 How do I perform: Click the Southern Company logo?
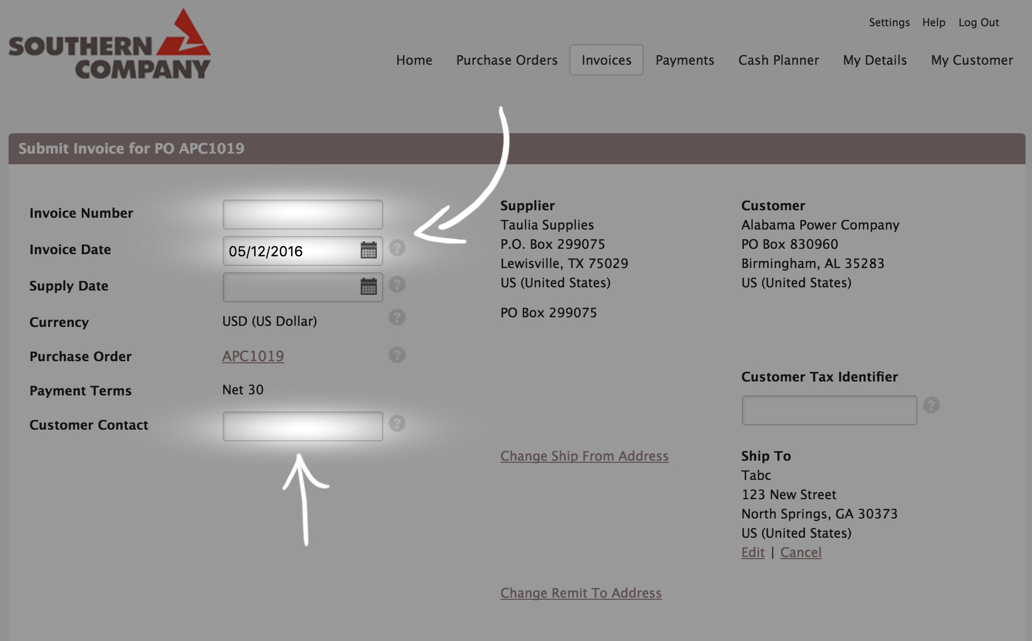click(x=110, y=44)
